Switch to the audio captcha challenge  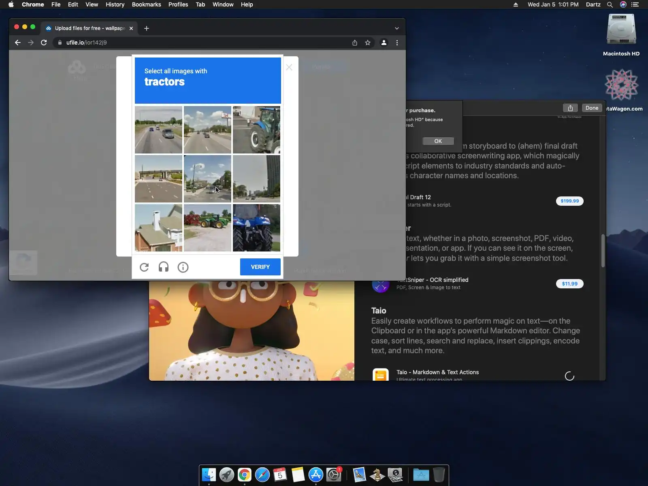(x=164, y=267)
